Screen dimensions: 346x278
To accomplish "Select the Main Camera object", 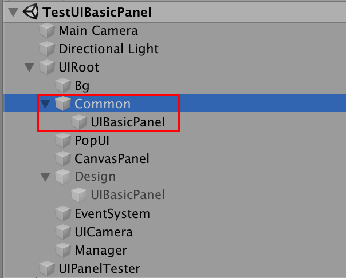I will pos(98,30).
